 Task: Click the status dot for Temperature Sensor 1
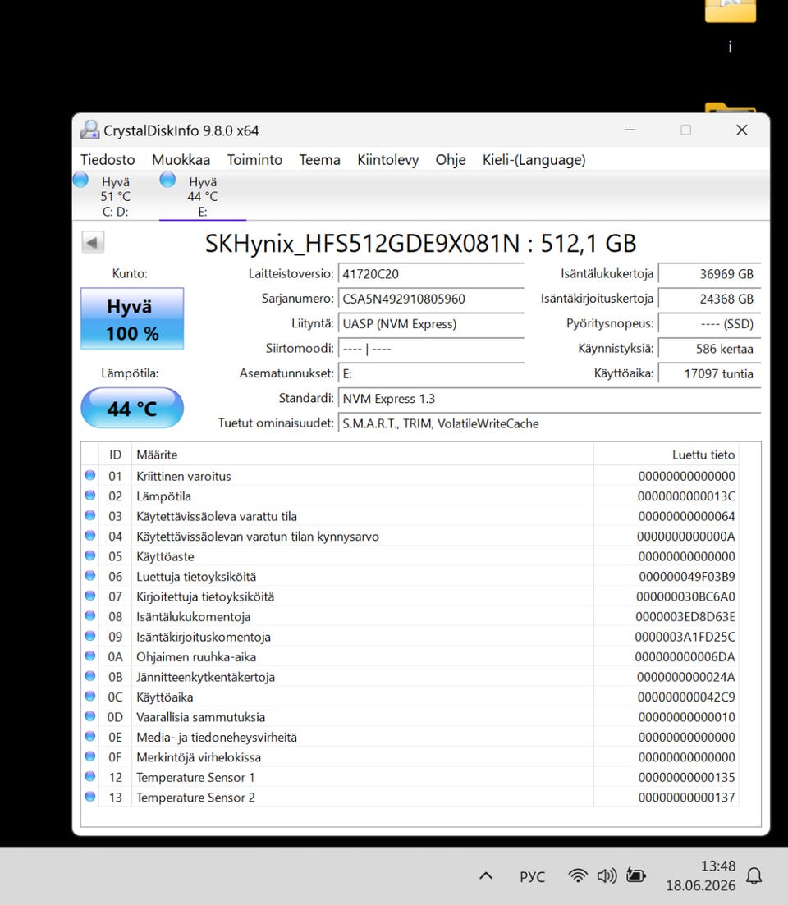coord(90,777)
